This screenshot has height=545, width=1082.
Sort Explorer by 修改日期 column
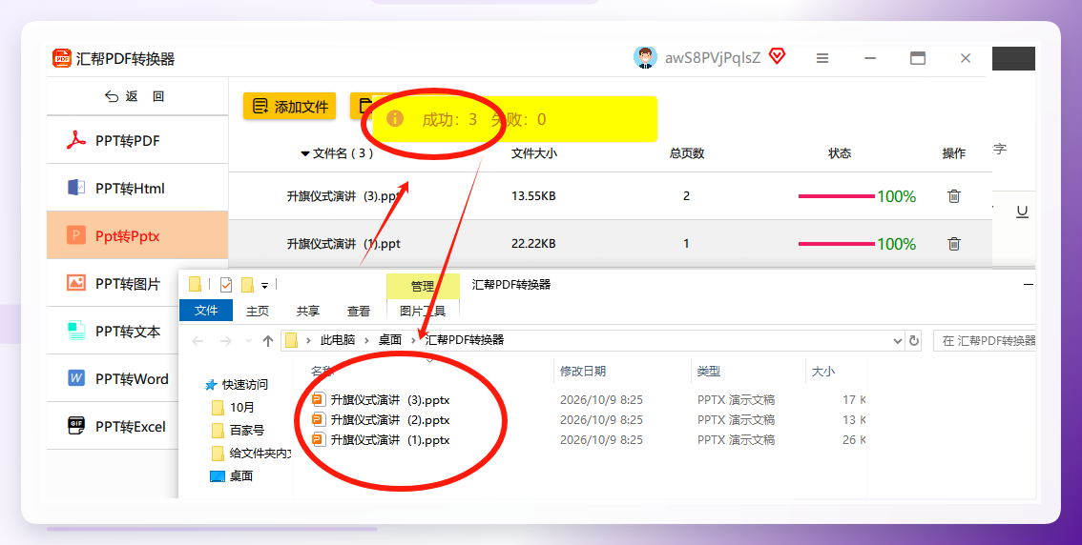(x=582, y=371)
